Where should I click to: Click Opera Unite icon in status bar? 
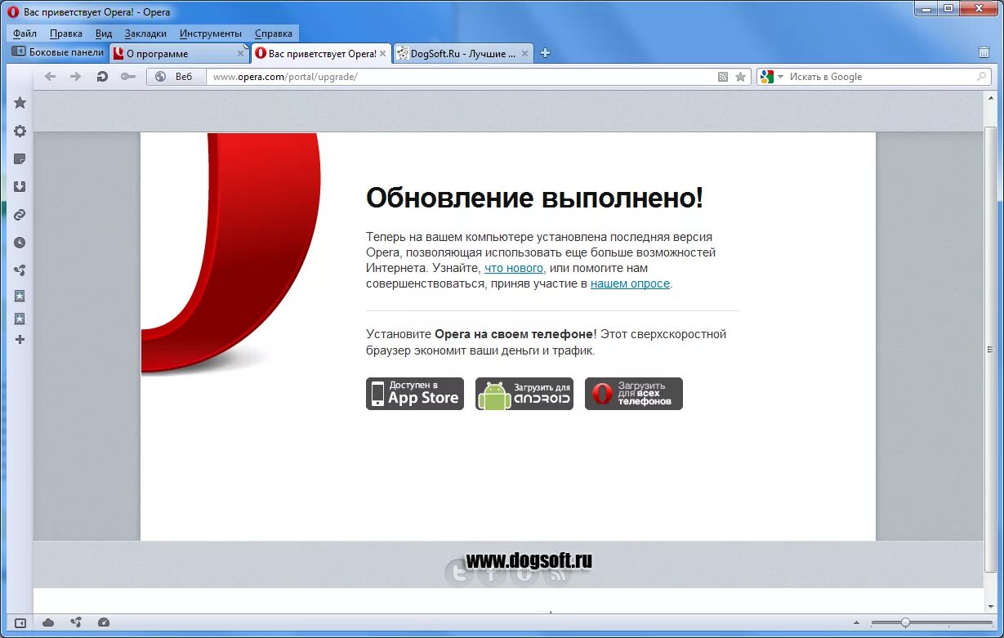(x=76, y=622)
